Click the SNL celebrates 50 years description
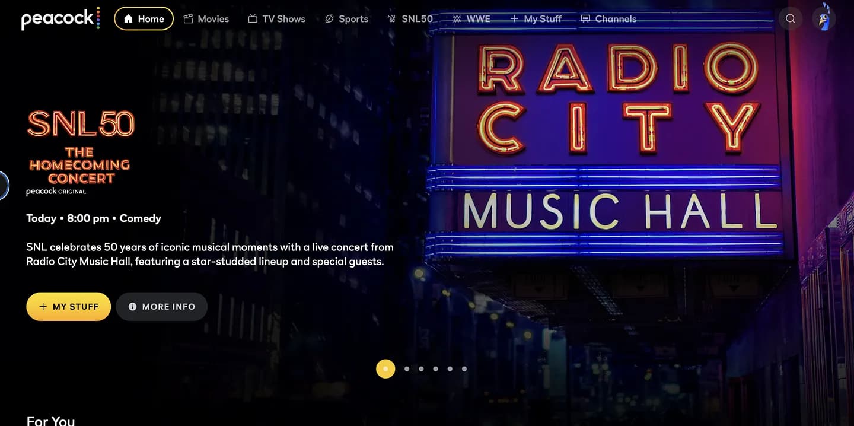Viewport: 854px width, 426px height. click(x=210, y=254)
